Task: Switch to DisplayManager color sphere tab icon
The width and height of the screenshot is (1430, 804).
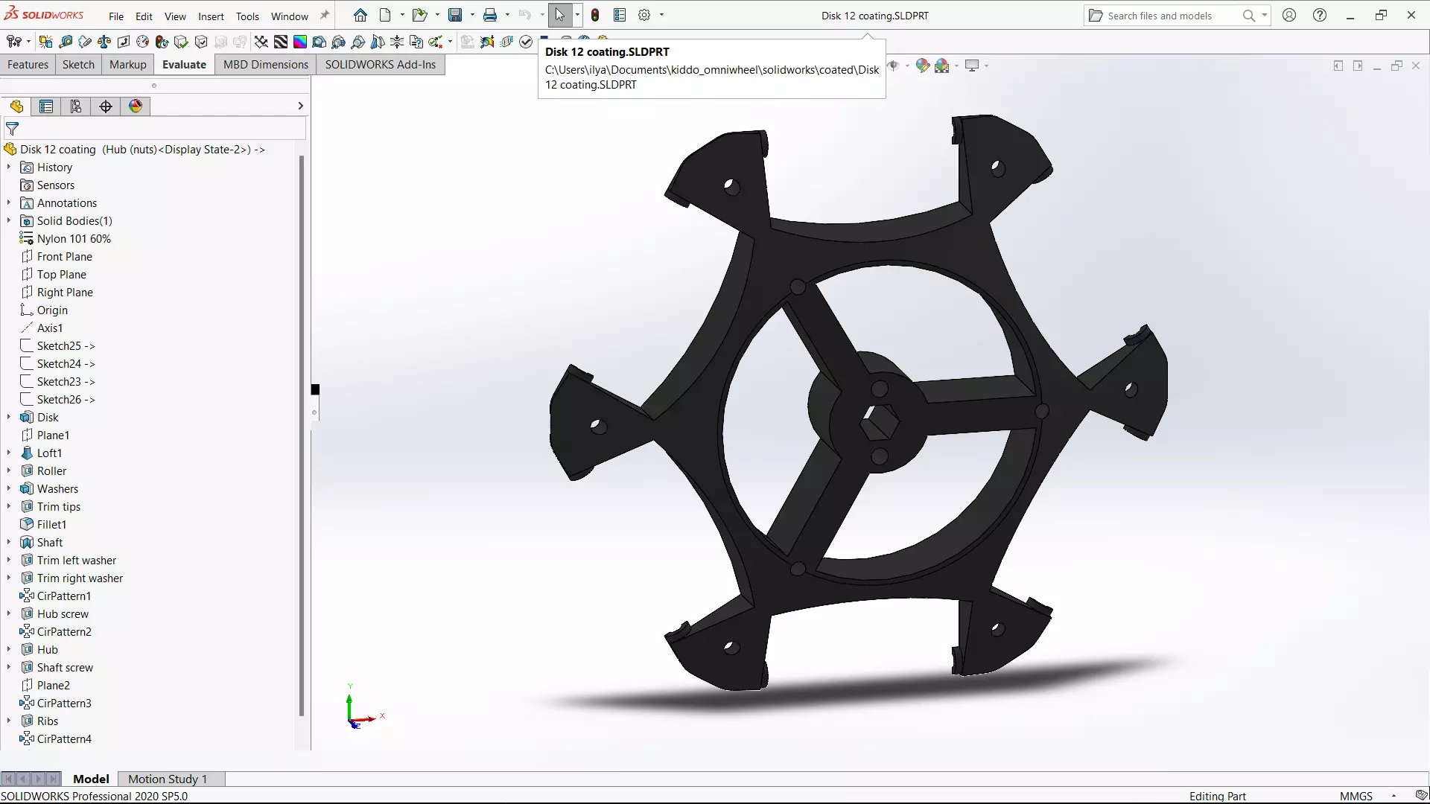Action: pyautogui.click(x=136, y=106)
